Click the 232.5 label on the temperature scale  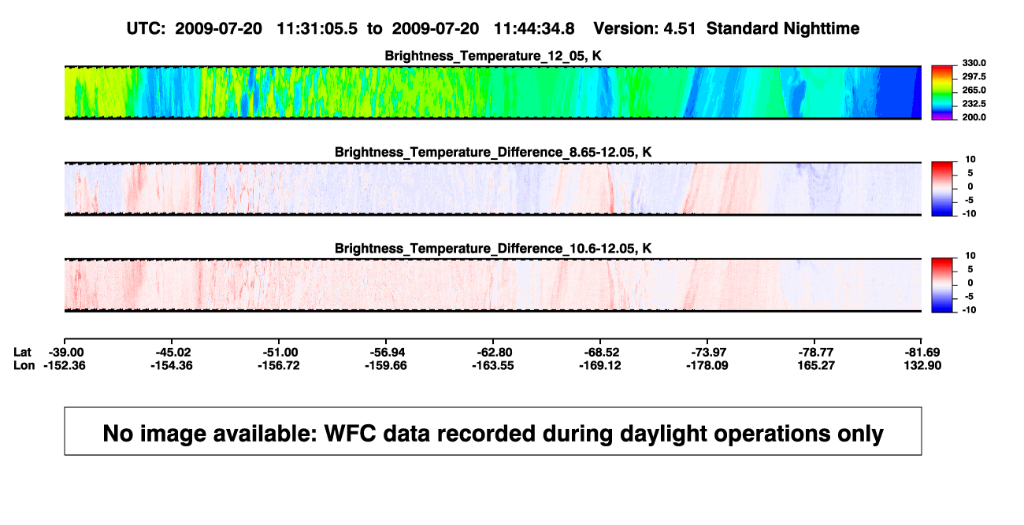tap(974, 104)
